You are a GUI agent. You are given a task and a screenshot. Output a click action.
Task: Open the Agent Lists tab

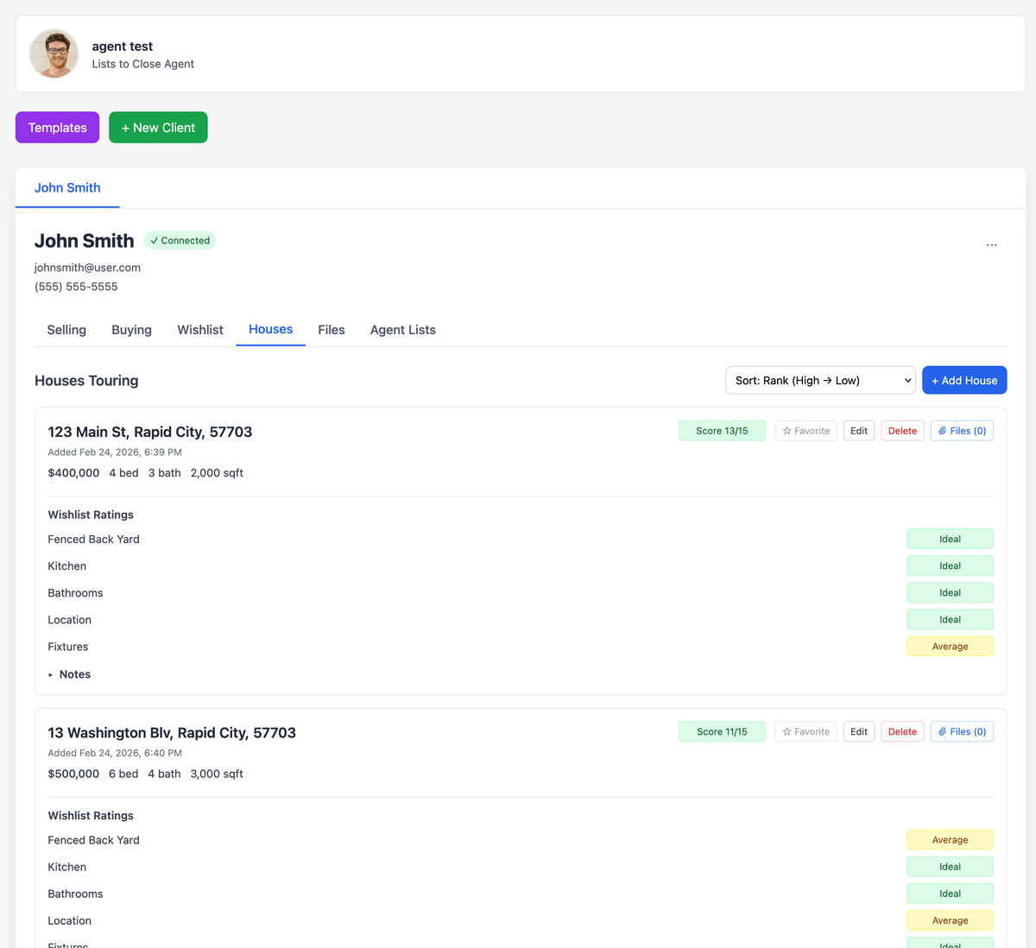coord(402,330)
